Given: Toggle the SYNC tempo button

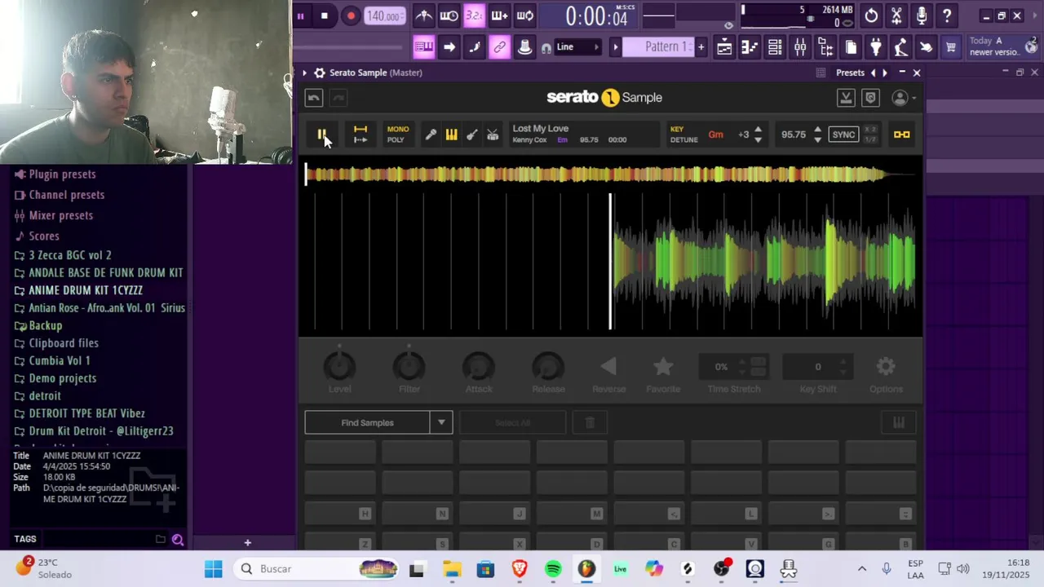Looking at the screenshot, I should 843,135.
